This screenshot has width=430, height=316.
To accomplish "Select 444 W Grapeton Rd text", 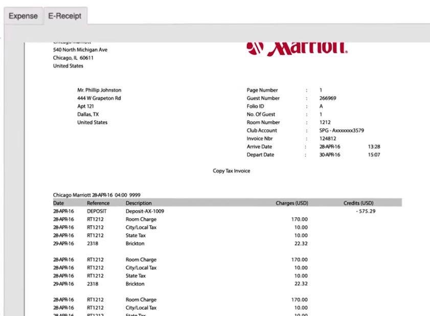I will [99, 98].
